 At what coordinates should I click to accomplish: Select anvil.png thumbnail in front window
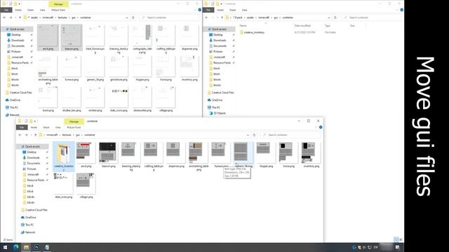pos(86,155)
